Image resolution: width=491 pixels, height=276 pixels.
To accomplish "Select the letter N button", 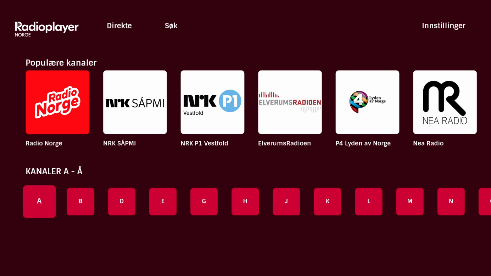I will [451, 201].
